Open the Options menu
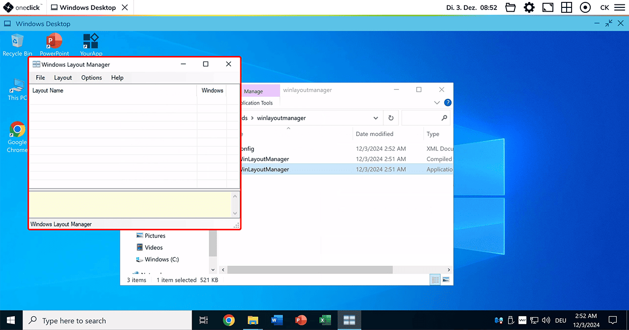Screen dimensions: 629x330 pos(91,78)
